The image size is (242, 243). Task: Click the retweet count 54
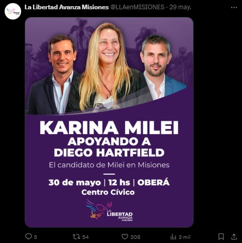coord(85,237)
